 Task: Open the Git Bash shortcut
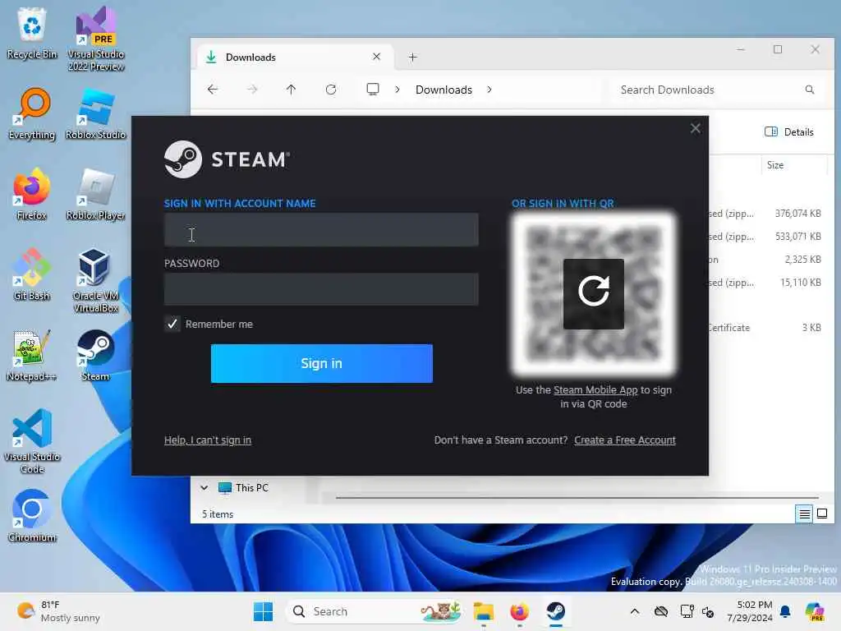click(x=32, y=274)
